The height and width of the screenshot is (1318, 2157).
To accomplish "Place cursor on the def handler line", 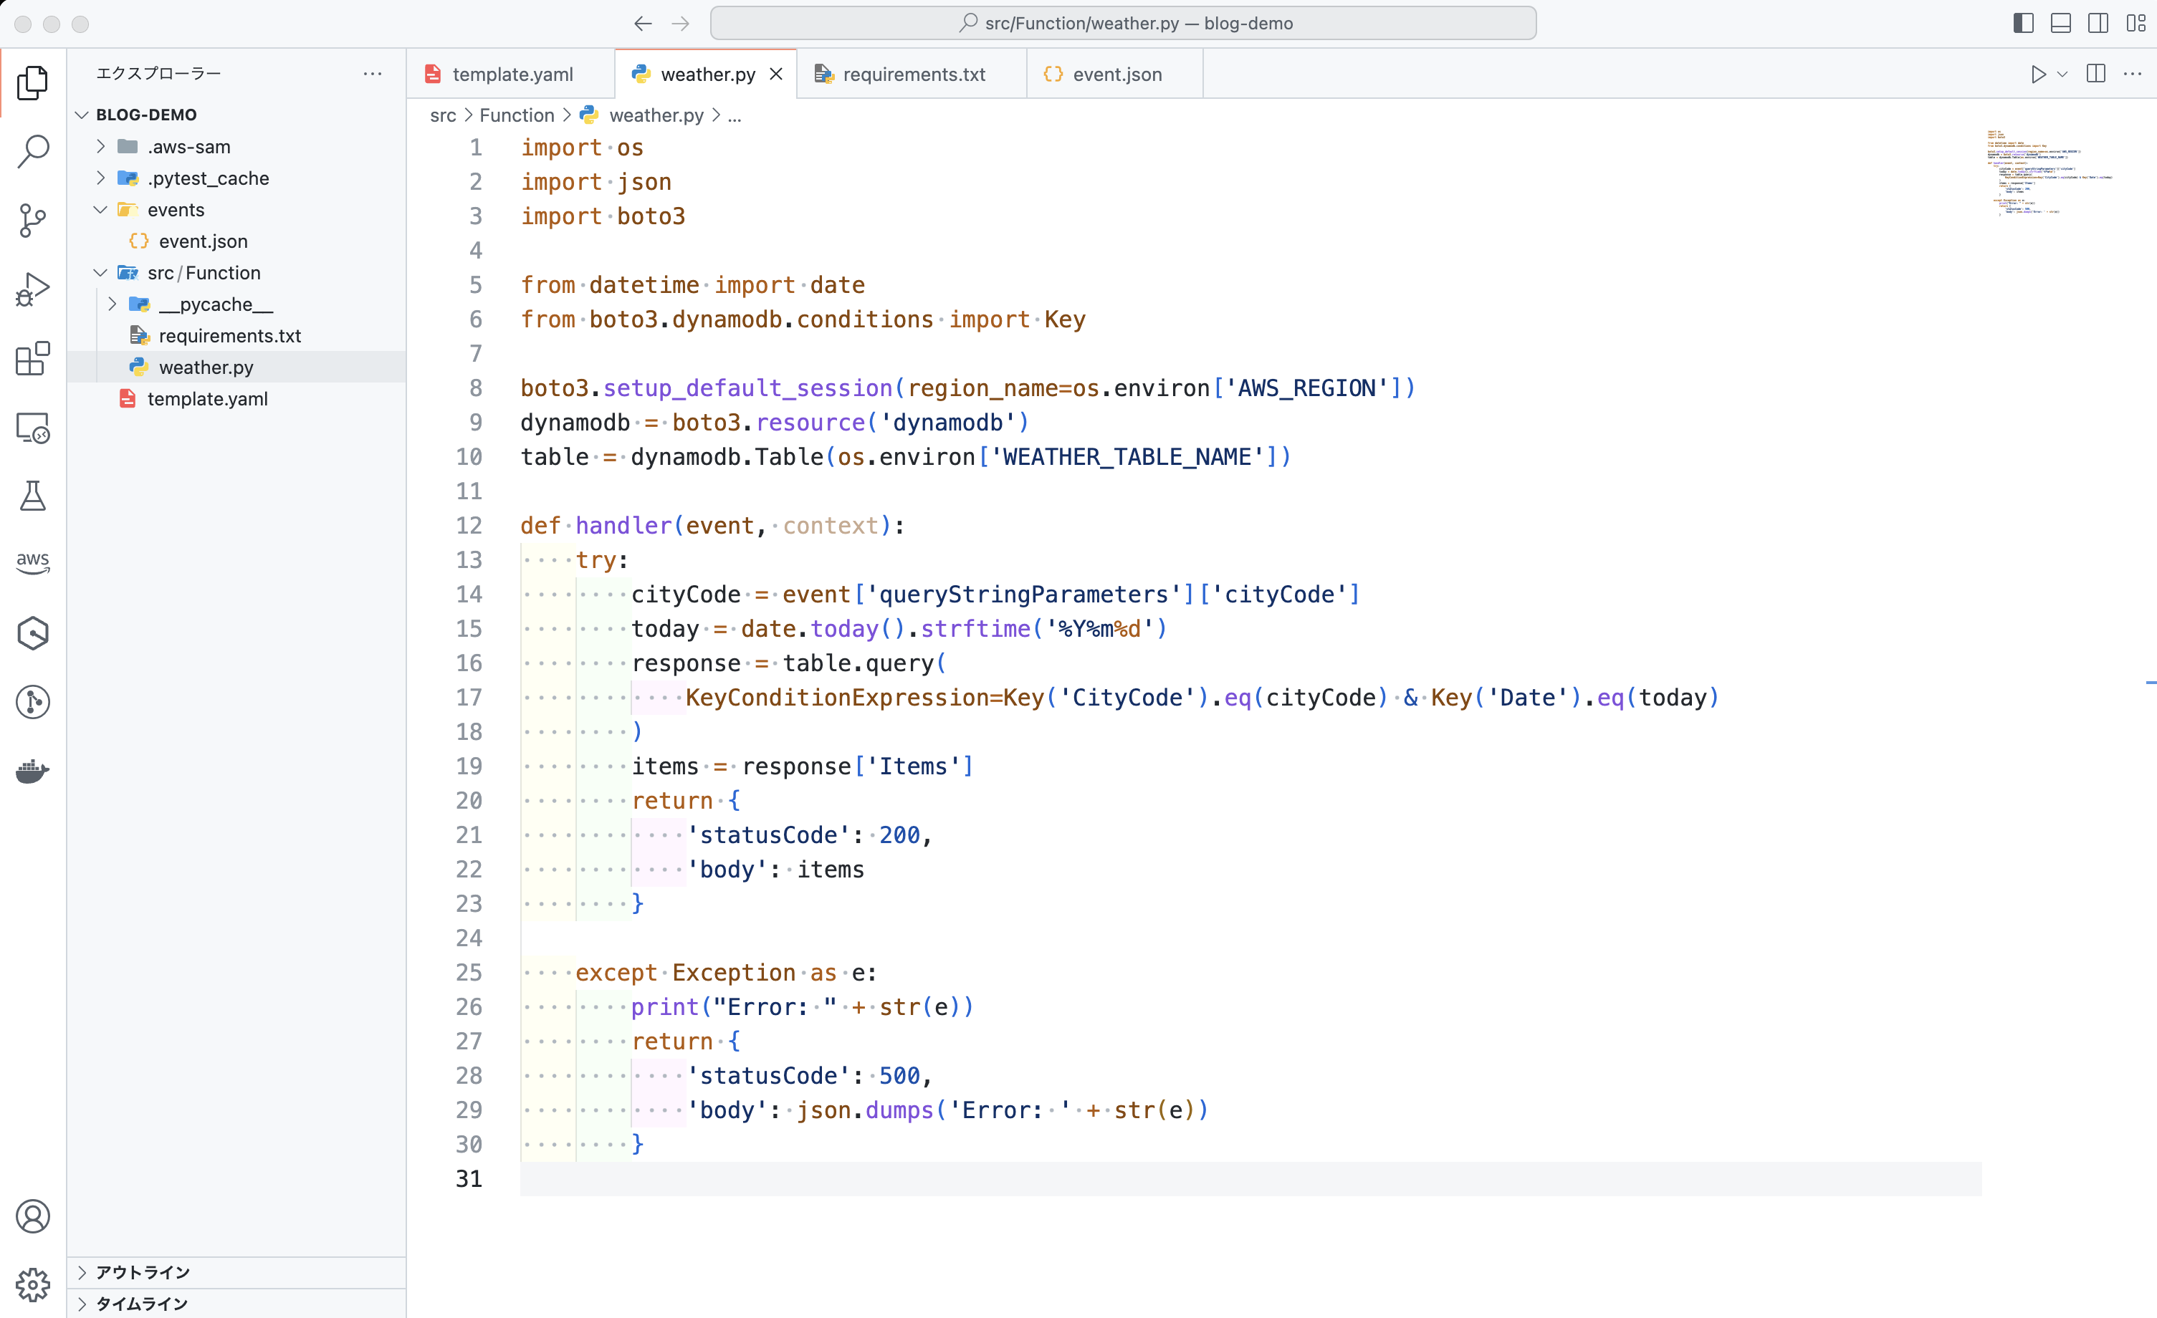I will [x=712, y=525].
